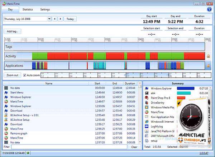Go to the next day arrow
215x157 pixels.
tap(60, 19)
